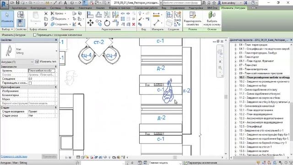Open the Properties palette button

pyautogui.click(x=21, y=23)
